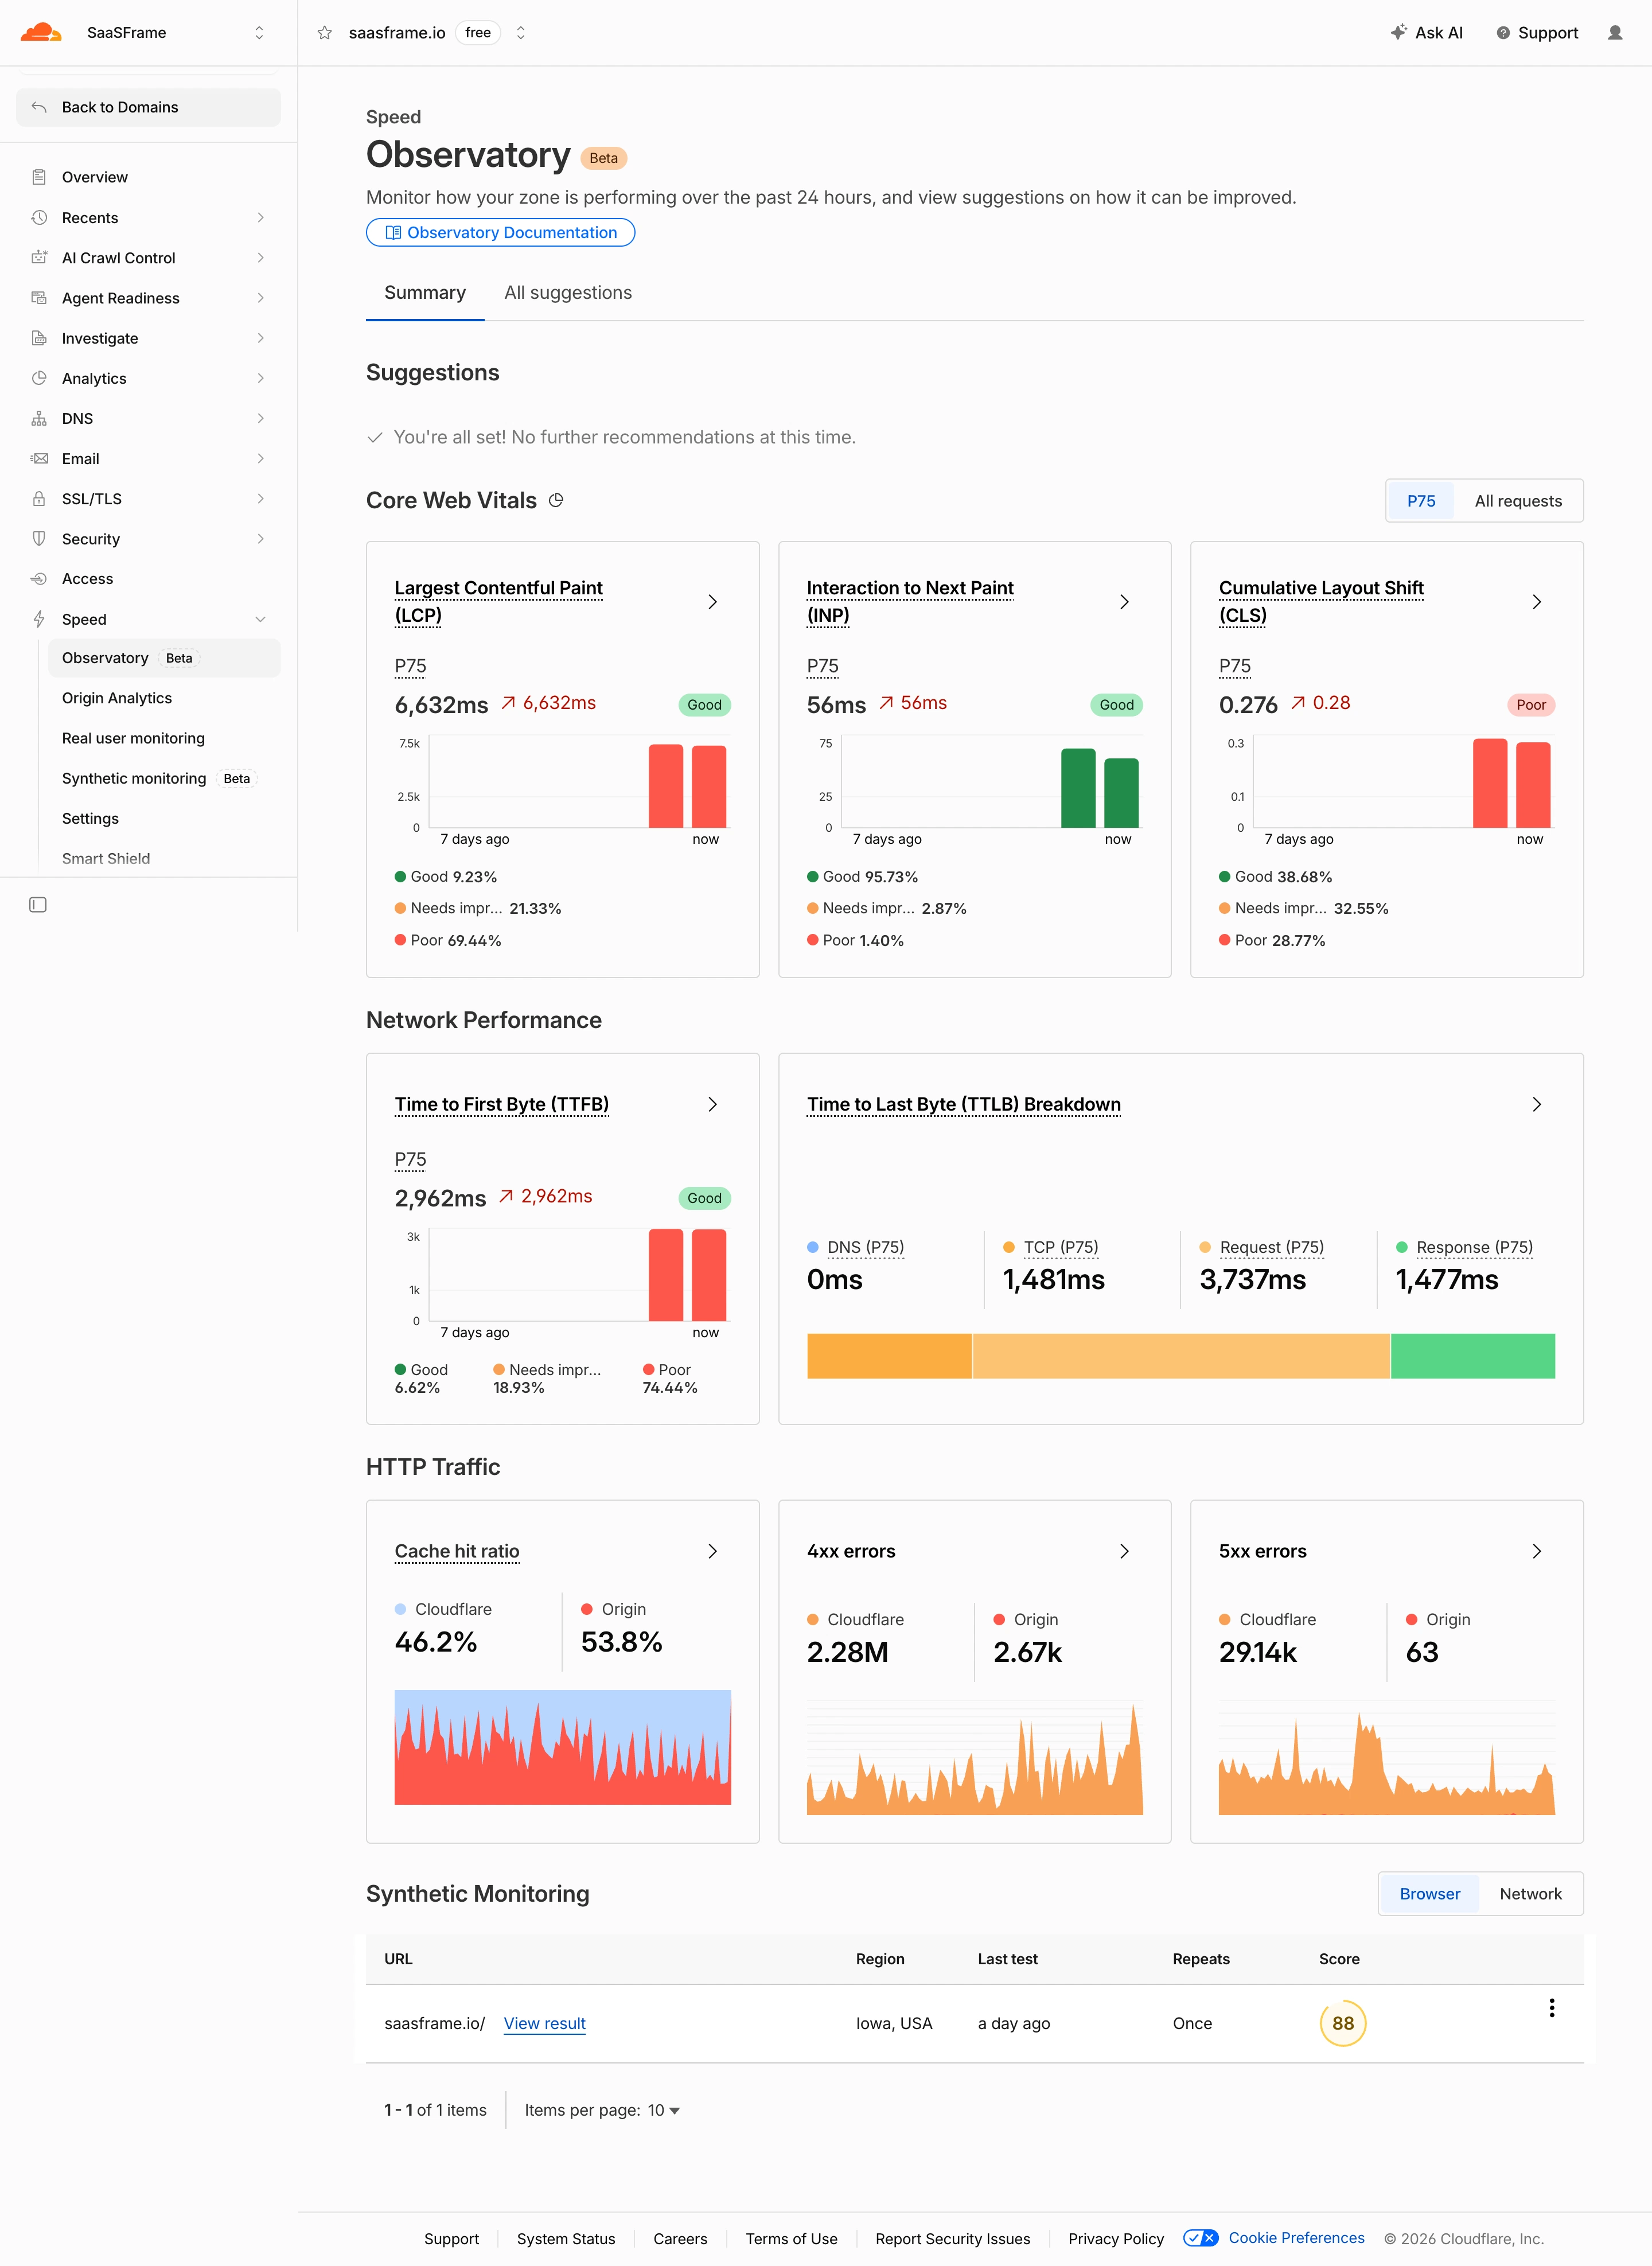Screen dimensions: 1652x2266
Task: Click the Security shield icon
Action: tap(39, 538)
